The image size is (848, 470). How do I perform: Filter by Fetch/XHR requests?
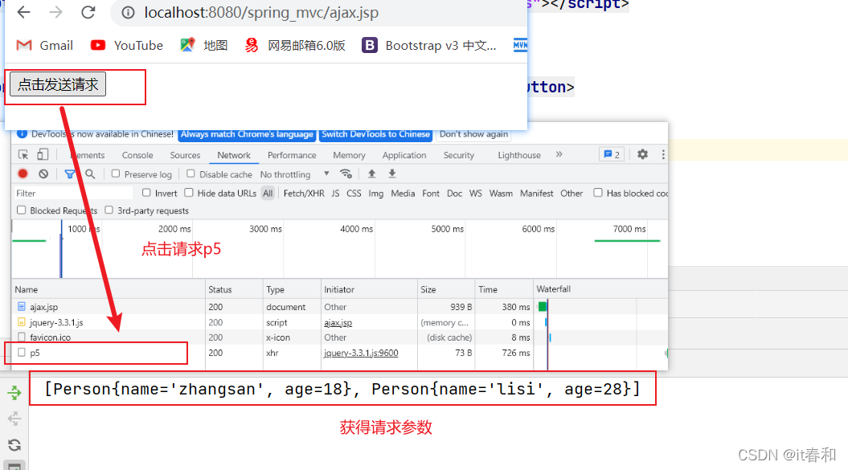(304, 193)
